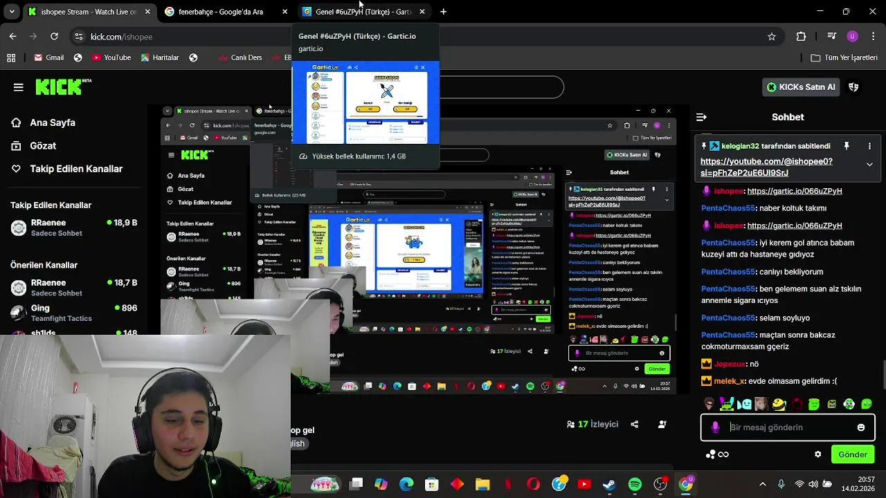Image resolution: width=886 pixels, height=498 pixels.
Task: Collapse the Sohbet chat panel
Action: click(701, 118)
